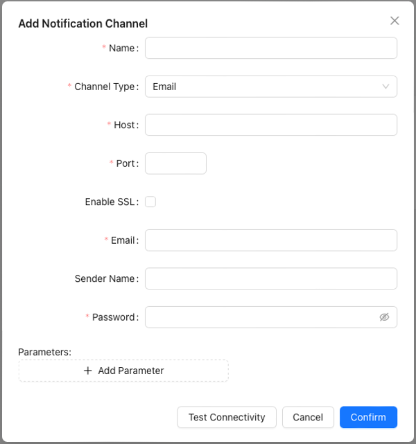The image size is (416, 444).
Task: Click the Enable SSL label text
Action: tap(112, 202)
